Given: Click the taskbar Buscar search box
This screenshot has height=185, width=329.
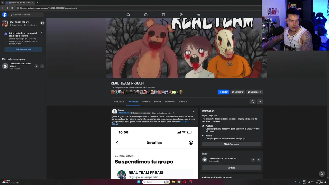Looking at the screenshot, I should point(156,182).
